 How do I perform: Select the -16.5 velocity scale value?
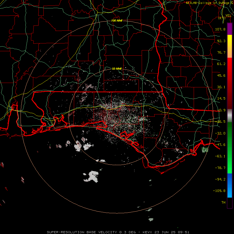pyautogui.click(x=221, y=122)
